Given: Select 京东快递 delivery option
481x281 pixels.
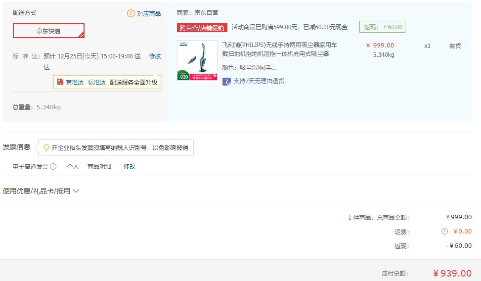Looking at the screenshot, I should (x=48, y=31).
